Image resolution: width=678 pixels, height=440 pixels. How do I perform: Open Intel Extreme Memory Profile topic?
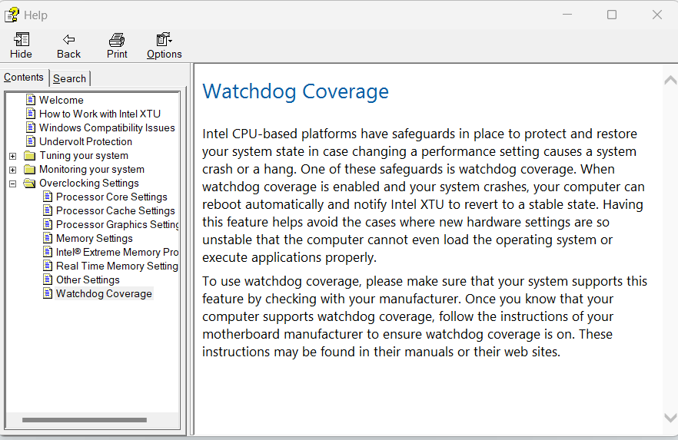(x=117, y=252)
